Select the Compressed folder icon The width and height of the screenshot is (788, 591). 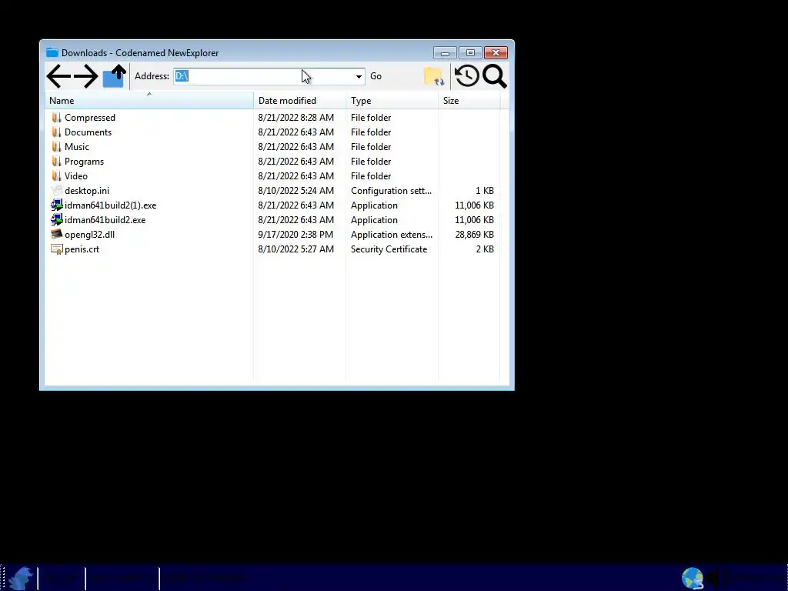(56, 118)
